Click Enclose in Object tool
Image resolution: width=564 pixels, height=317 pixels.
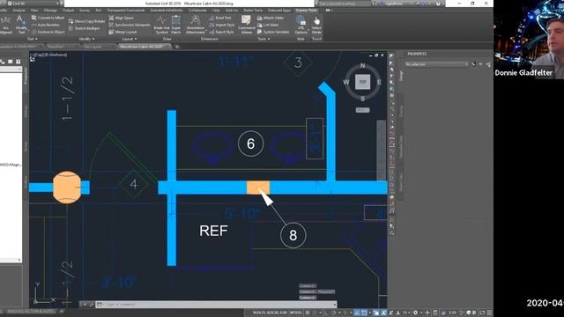[48, 32]
